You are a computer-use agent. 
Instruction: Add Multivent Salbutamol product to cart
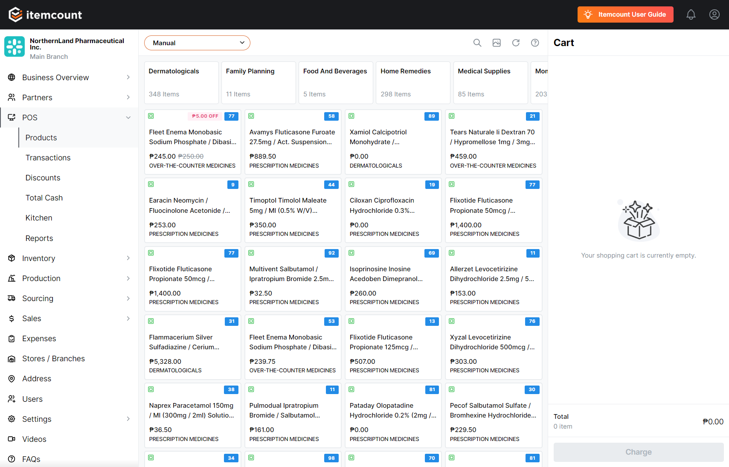pyautogui.click(x=293, y=279)
